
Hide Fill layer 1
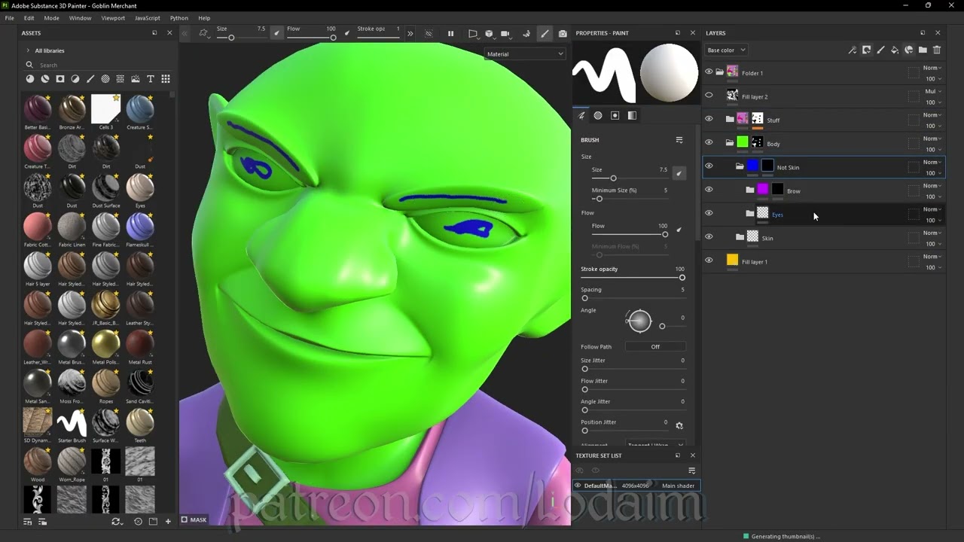[x=709, y=260]
